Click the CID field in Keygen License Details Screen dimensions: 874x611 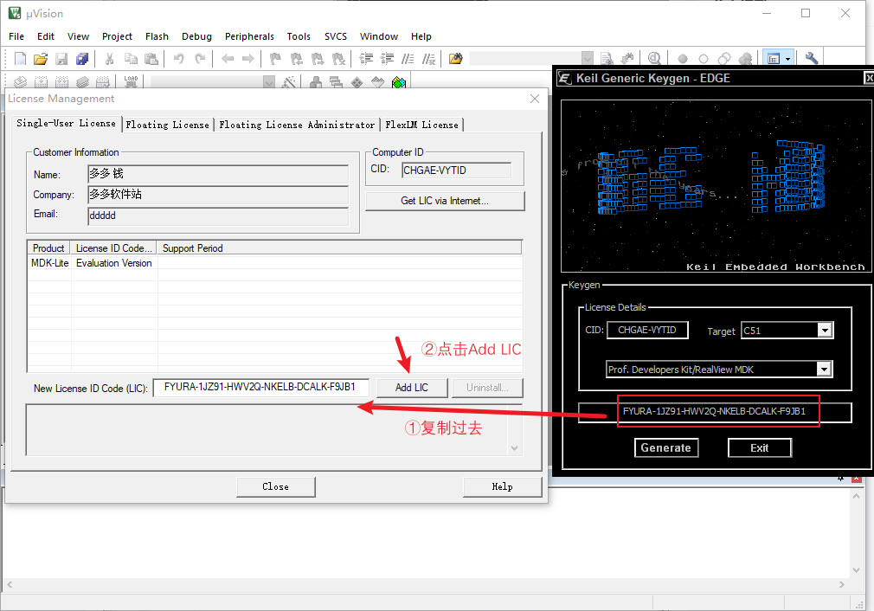(647, 330)
